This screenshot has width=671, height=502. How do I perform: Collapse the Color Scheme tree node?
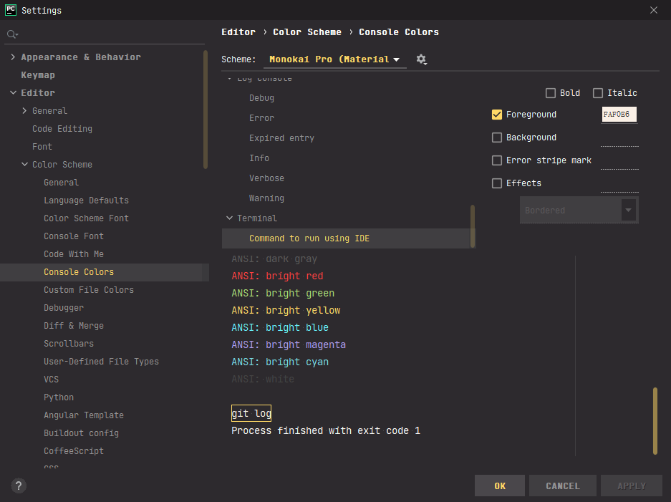[x=25, y=165]
